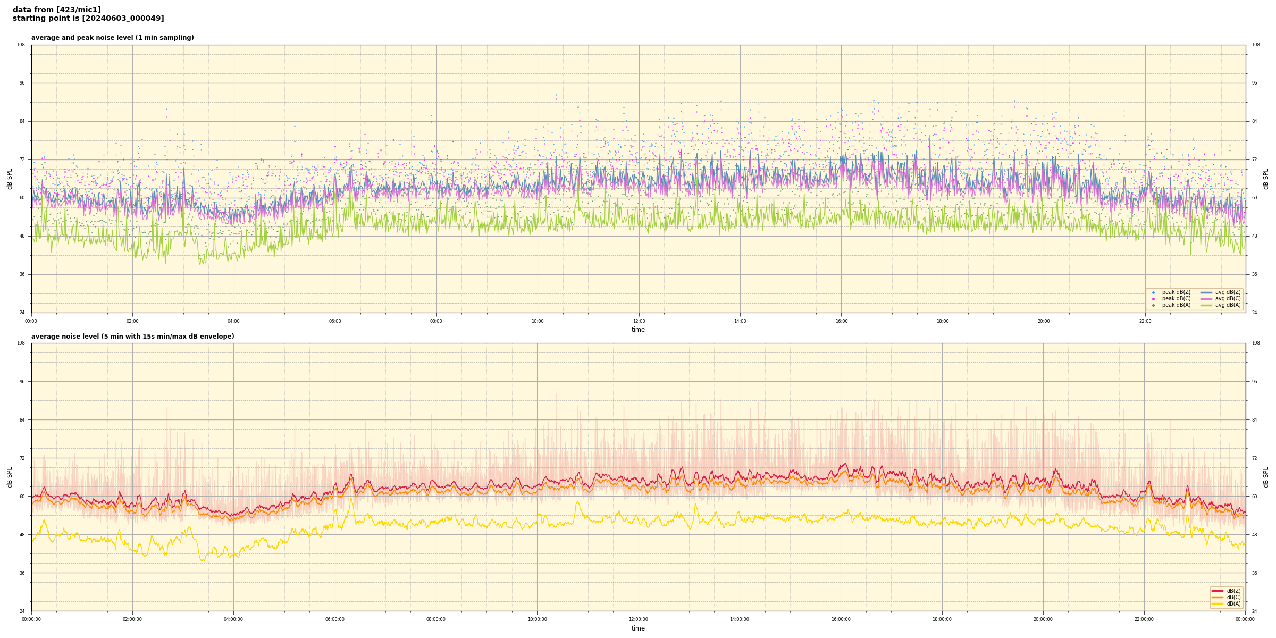This screenshot has height=638, width=1276.
Task: Click the red dB(Z) swatch in bottom legend
Action: point(1218,591)
